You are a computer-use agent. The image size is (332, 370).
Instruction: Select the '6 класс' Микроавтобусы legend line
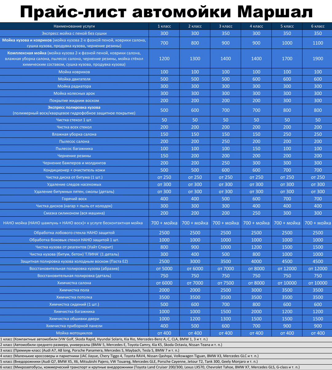150,367
